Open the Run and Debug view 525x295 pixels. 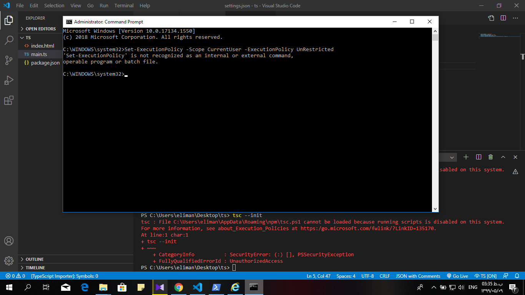click(9, 80)
